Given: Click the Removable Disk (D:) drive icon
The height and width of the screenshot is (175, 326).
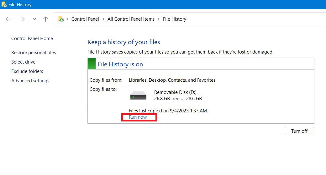Looking at the screenshot, I should pyautogui.click(x=138, y=95).
